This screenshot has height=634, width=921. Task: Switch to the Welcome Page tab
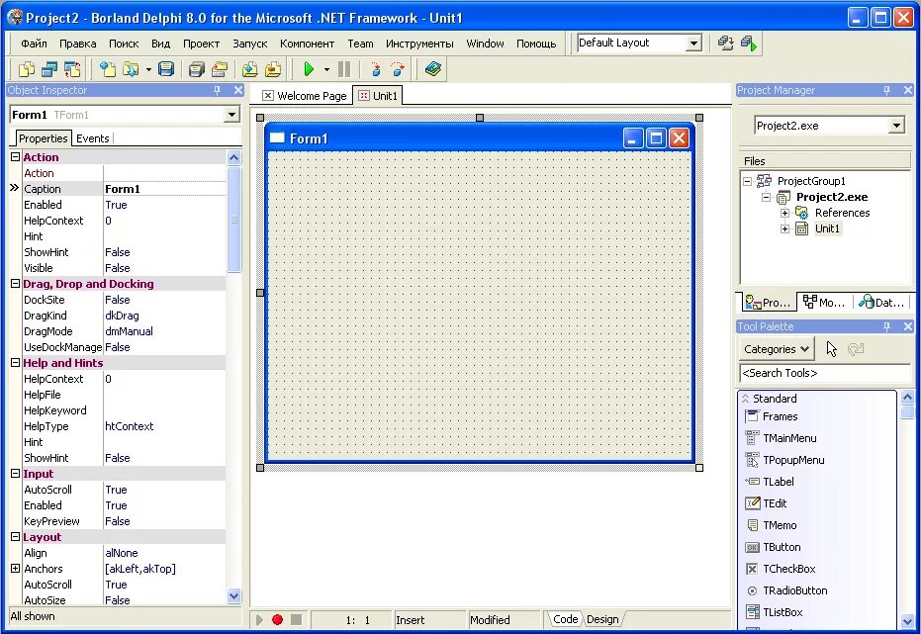pyautogui.click(x=305, y=96)
